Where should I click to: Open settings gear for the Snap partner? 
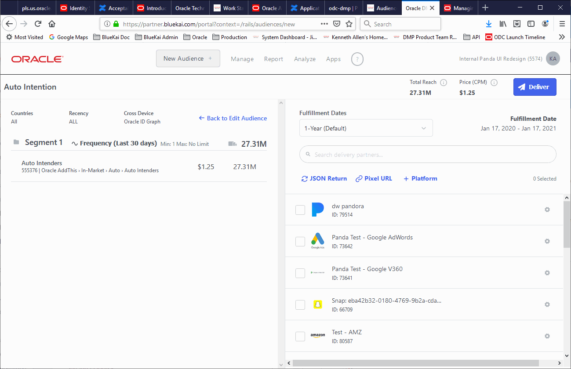547,304
